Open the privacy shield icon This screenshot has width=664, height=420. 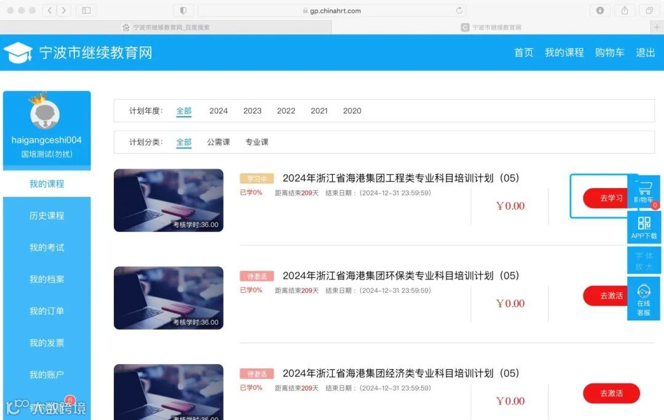[183, 10]
